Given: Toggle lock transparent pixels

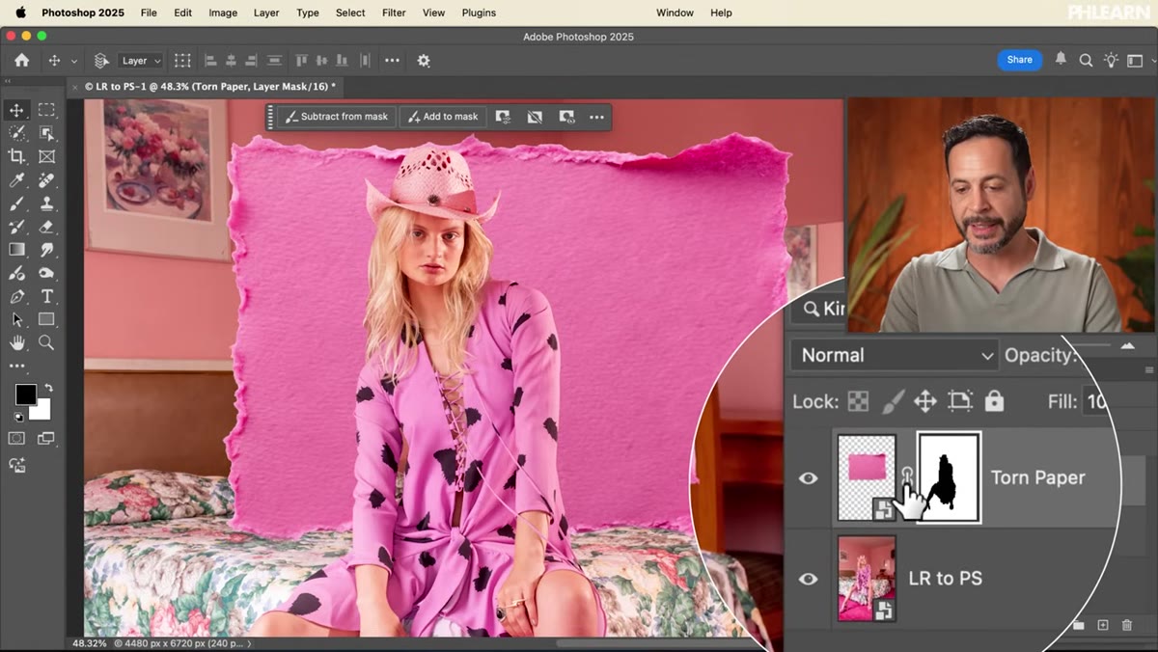Looking at the screenshot, I should click(858, 401).
